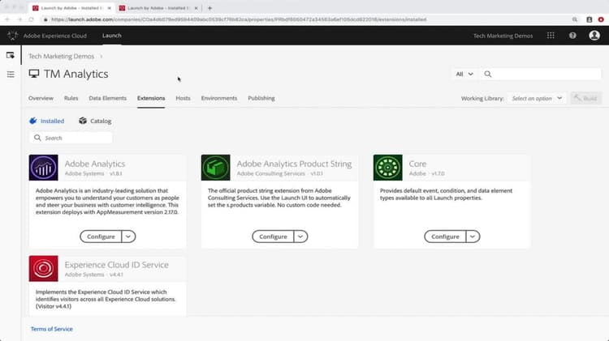Open the All filter dropdown
This screenshot has width=609, height=341.
(464, 74)
